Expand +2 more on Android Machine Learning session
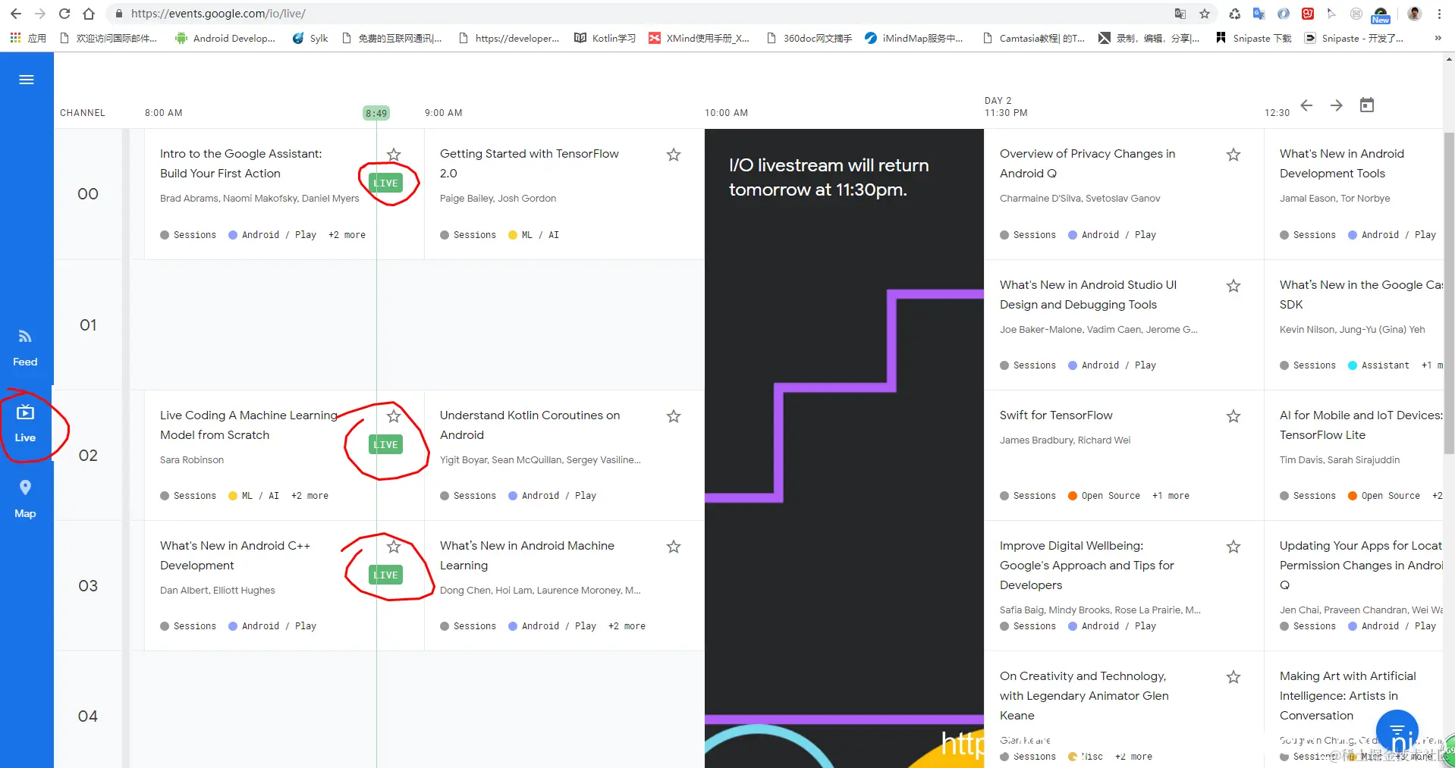Viewport: 1455px width, 768px height. pos(627,626)
